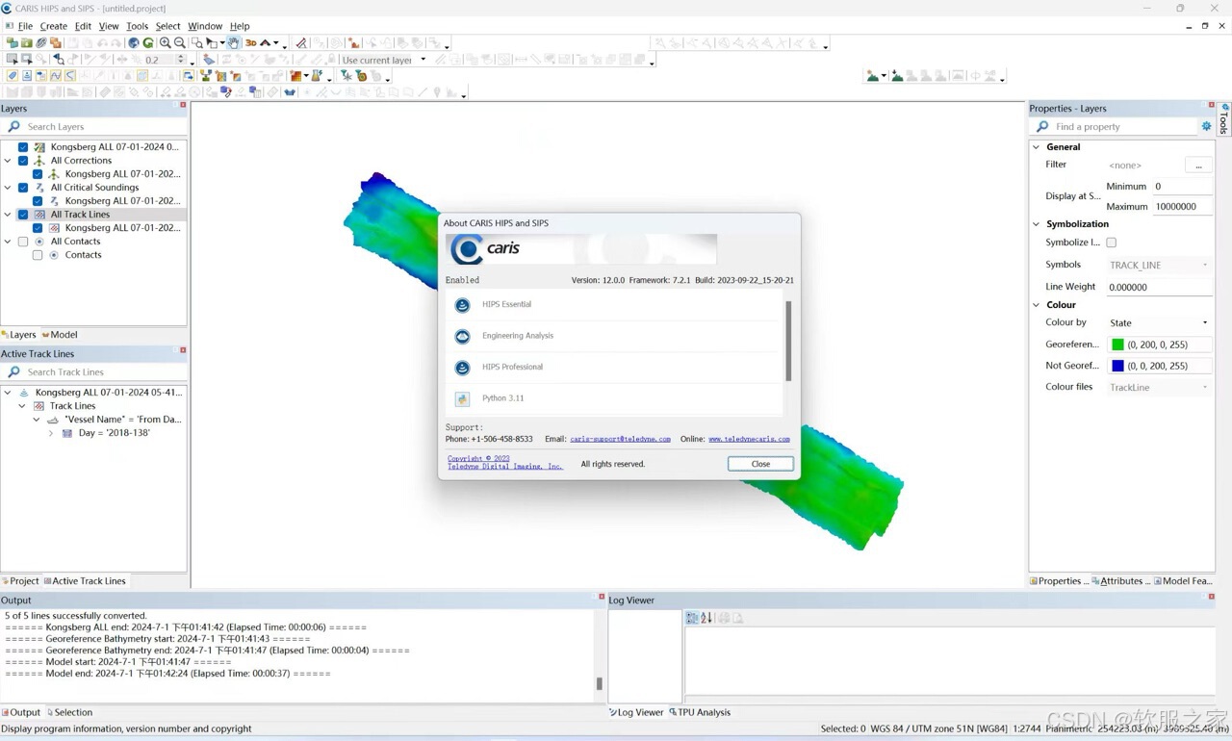
Task: Click the blue shirt icon in bottom toolbar
Action: 289,92
